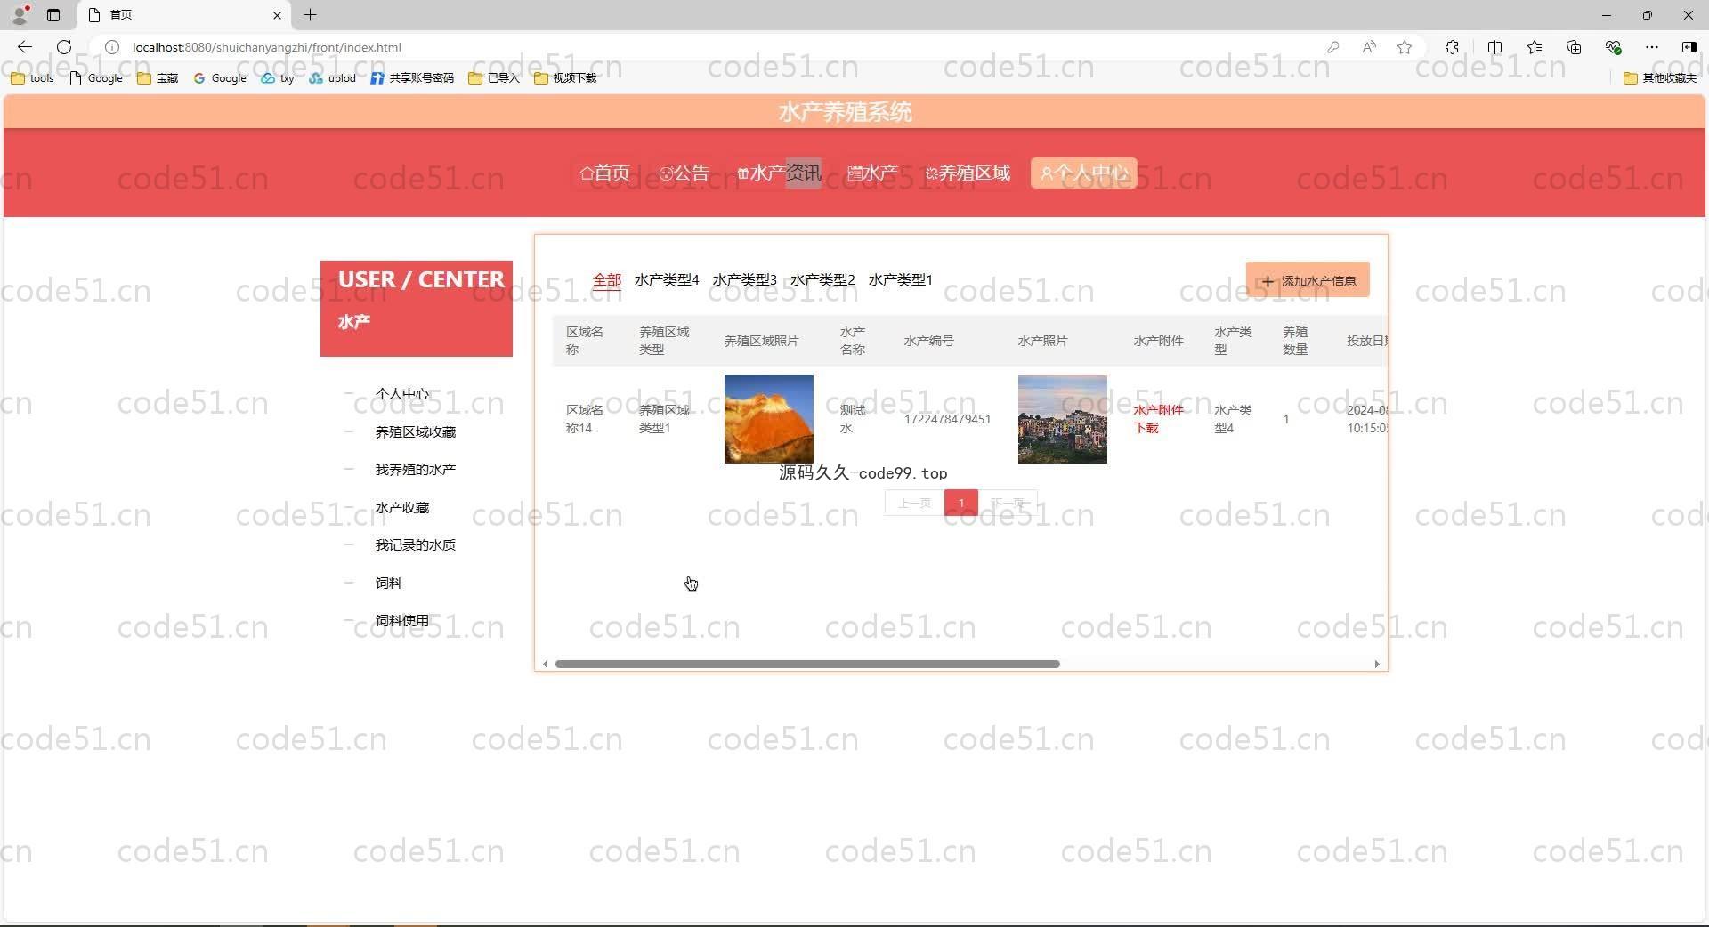This screenshot has height=927, width=1709.
Task: Filter by 水产类型3
Action: point(745,280)
